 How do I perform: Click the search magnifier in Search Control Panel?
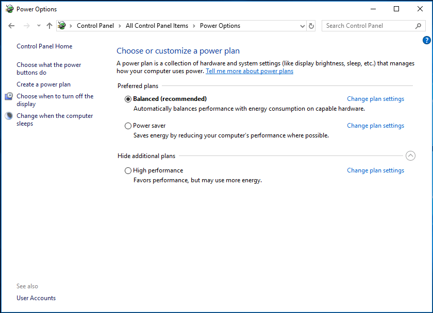pos(418,25)
